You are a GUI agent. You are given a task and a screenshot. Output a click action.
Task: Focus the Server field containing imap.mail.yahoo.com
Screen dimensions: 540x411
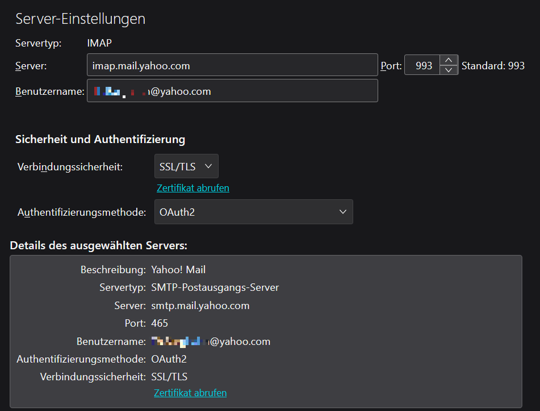(x=232, y=66)
